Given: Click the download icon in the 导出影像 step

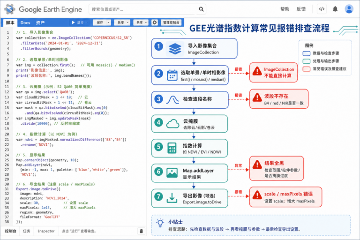Looking at the screenshot, I should click(x=172, y=198).
